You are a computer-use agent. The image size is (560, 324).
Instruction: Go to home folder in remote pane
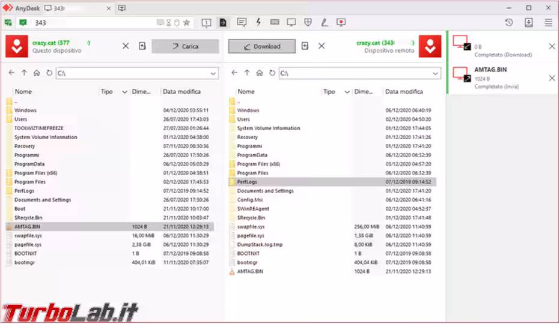(260, 73)
